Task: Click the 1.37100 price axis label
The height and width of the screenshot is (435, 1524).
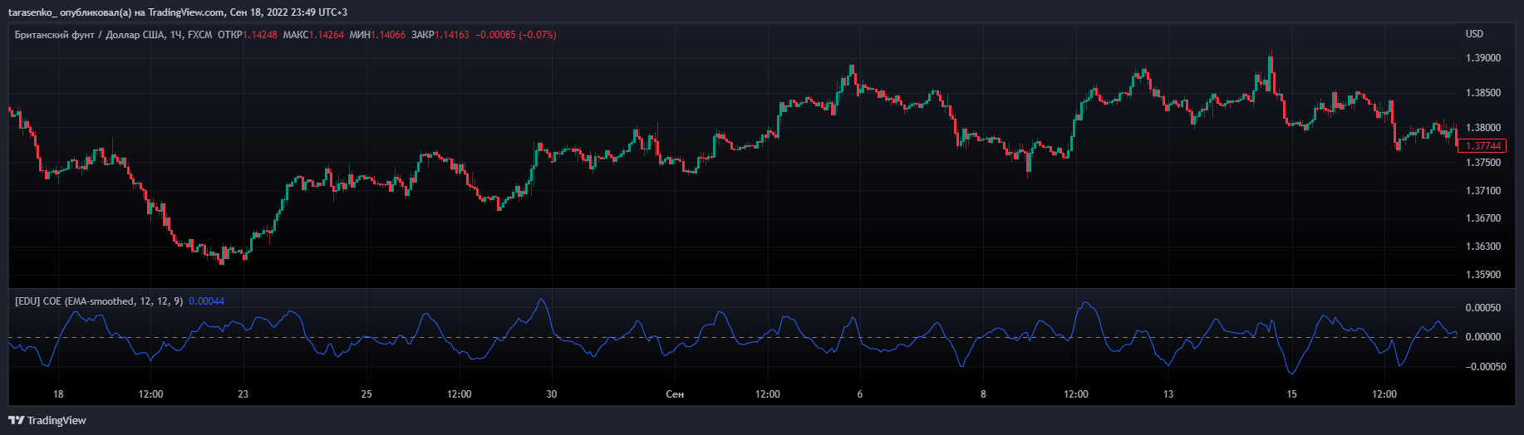Action: [1483, 191]
